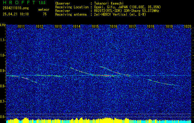Click the date stamp 25.04.21 10:10

coord(16,14)
